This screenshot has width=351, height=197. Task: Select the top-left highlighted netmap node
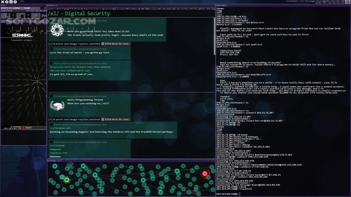(55, 166)
